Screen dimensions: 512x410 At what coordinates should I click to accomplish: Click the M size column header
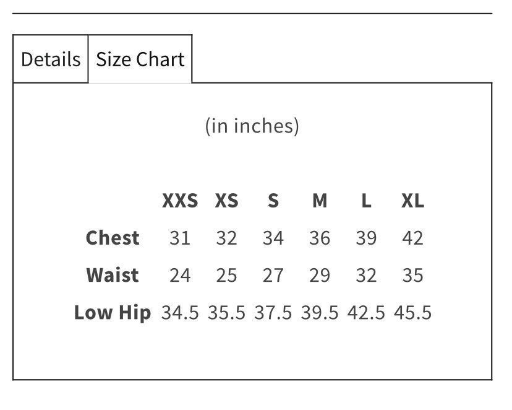point(320,201)
